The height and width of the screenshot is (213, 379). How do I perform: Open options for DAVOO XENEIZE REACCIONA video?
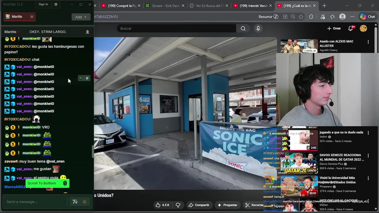coord(368,156)
